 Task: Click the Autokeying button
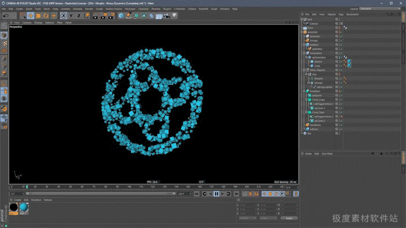tap(250, 194)
